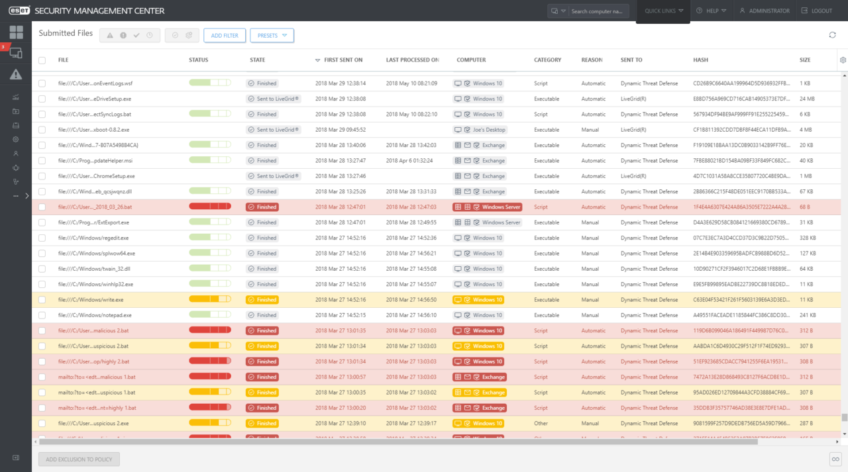Click the red status bar of 2018_03_26.bat
The height and width of the screenshot is (472, 848).
[209, 207]
